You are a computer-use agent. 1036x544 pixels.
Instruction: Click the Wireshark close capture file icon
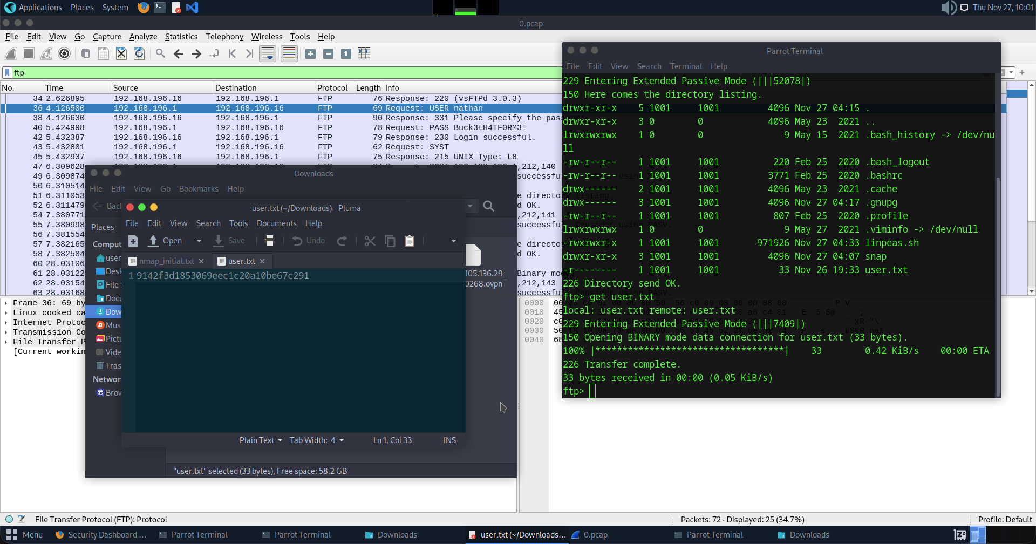coord(121,53)
